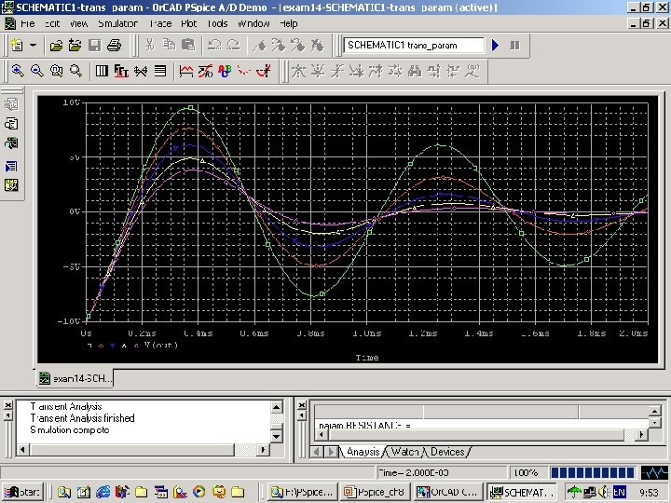The height and width of the screenshot is (503, 671).
Task: Click the OrCAD Capture taskbar button
Action: pyautogui.click(x=449, y=492)
